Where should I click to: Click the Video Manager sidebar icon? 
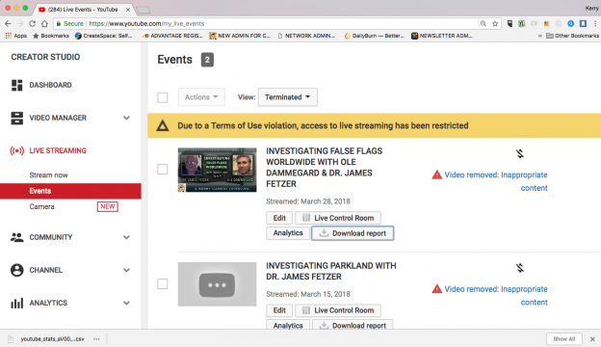click(17, 119)
